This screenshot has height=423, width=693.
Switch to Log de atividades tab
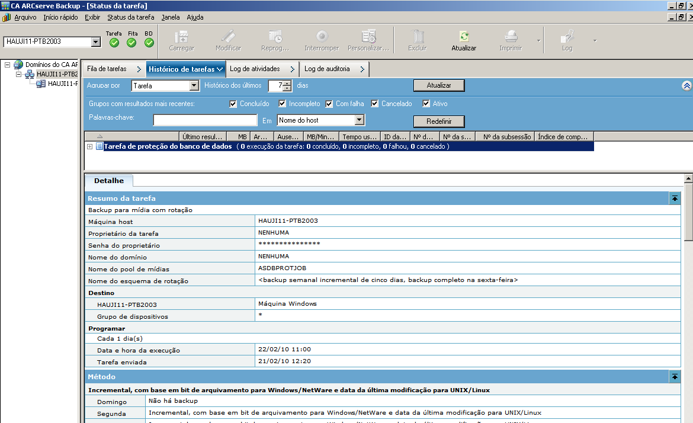coord(255,69)
